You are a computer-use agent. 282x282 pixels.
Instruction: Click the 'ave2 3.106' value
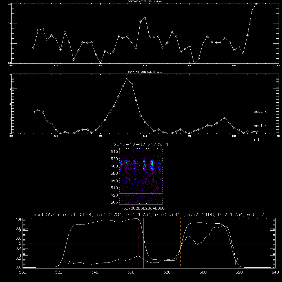coord(201,215)
